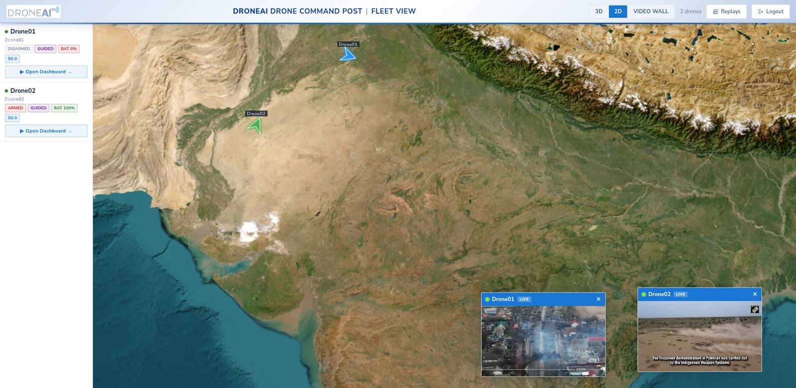The height and width of the screenshot is (388, 796).
Task: Click the DRONEAI DRONE COMMAND POST title
Action: click(298, 11)
